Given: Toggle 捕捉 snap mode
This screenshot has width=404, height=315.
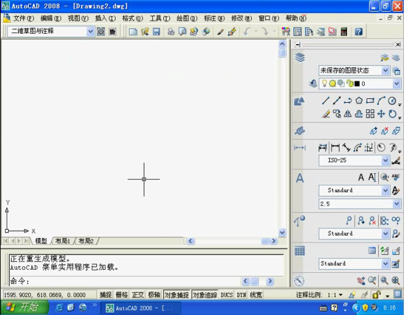Looking at the screenshot, I should (106, 295).
